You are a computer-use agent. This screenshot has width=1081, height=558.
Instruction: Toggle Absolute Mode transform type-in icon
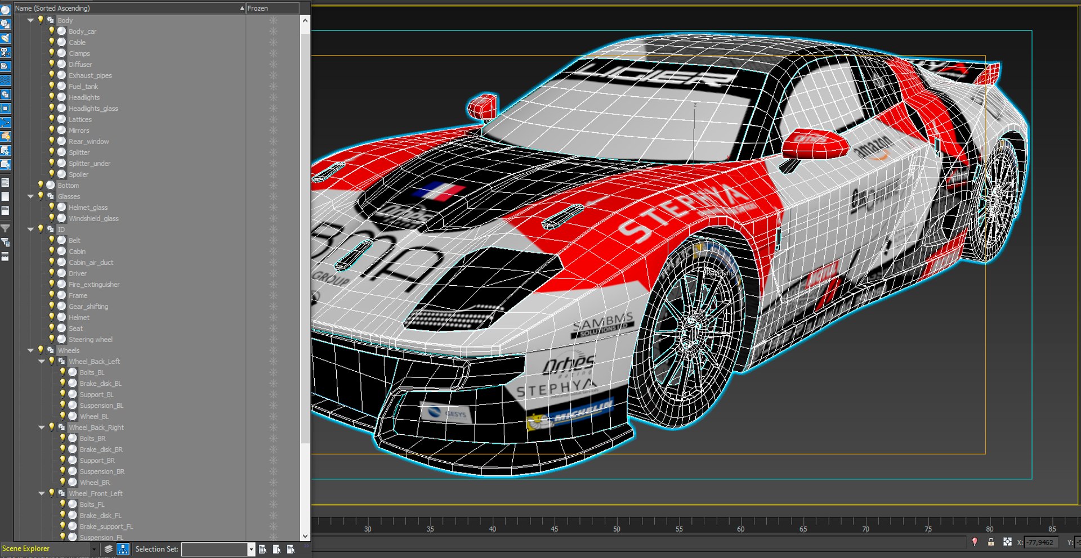coord(1007,542)
